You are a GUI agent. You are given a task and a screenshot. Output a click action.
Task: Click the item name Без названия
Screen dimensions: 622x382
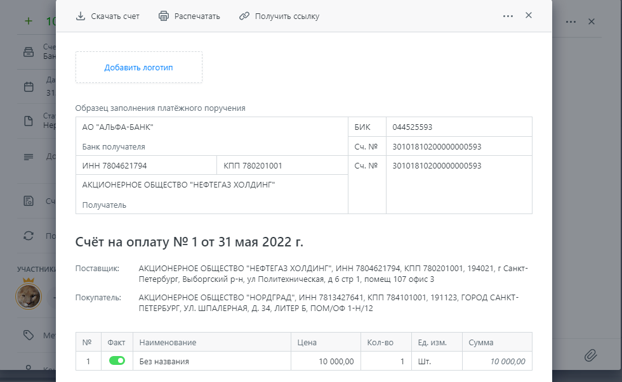(x=164, y=362)
